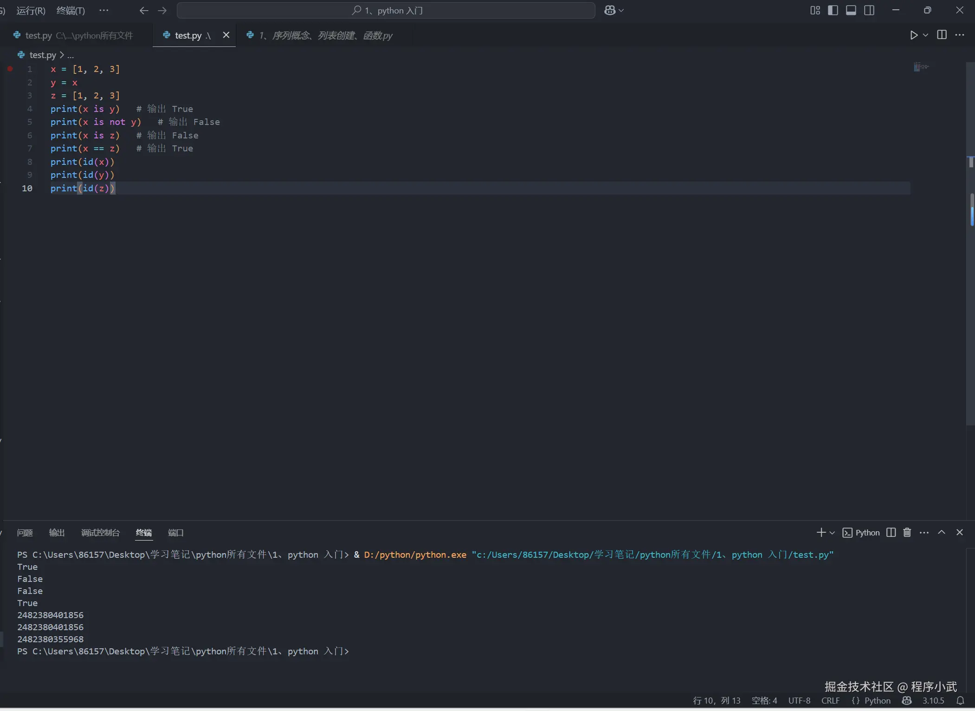Toggle the bottom panel visibility
975x711 pixels.
[x=851, y=10]
